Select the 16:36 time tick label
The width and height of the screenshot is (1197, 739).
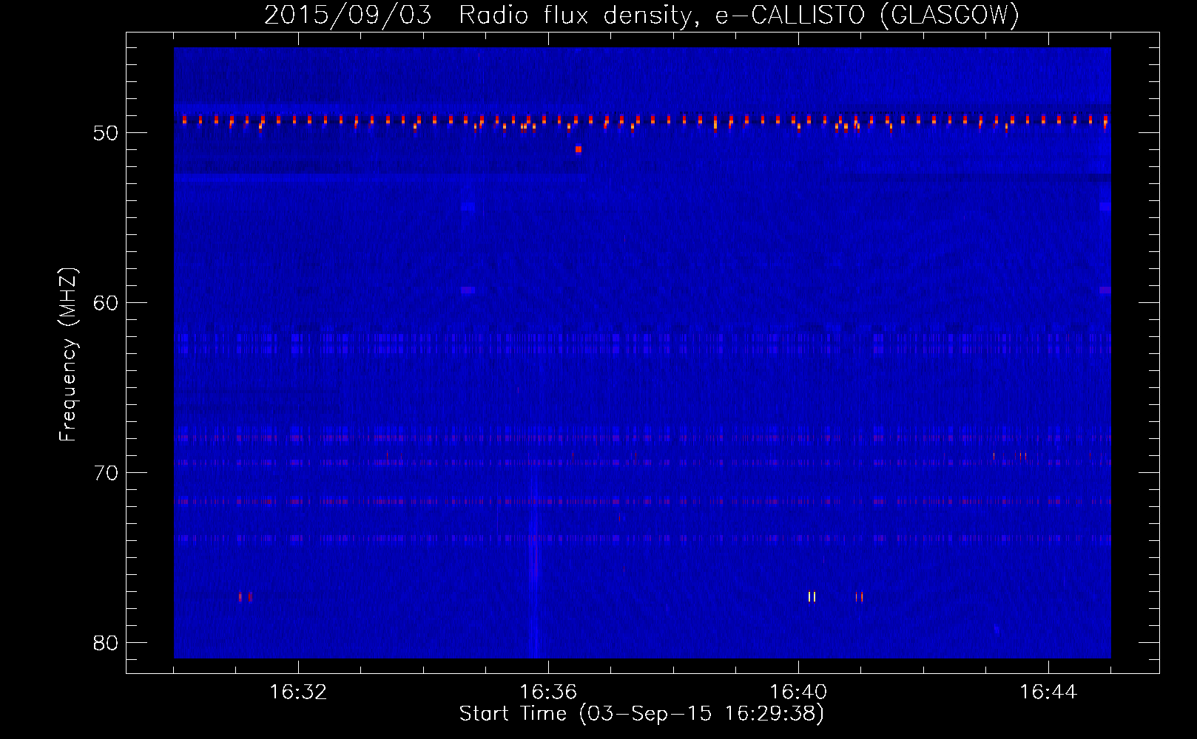[x=548, y=692]
